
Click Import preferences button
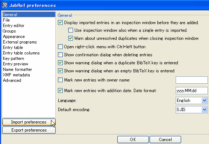point(29,122)
